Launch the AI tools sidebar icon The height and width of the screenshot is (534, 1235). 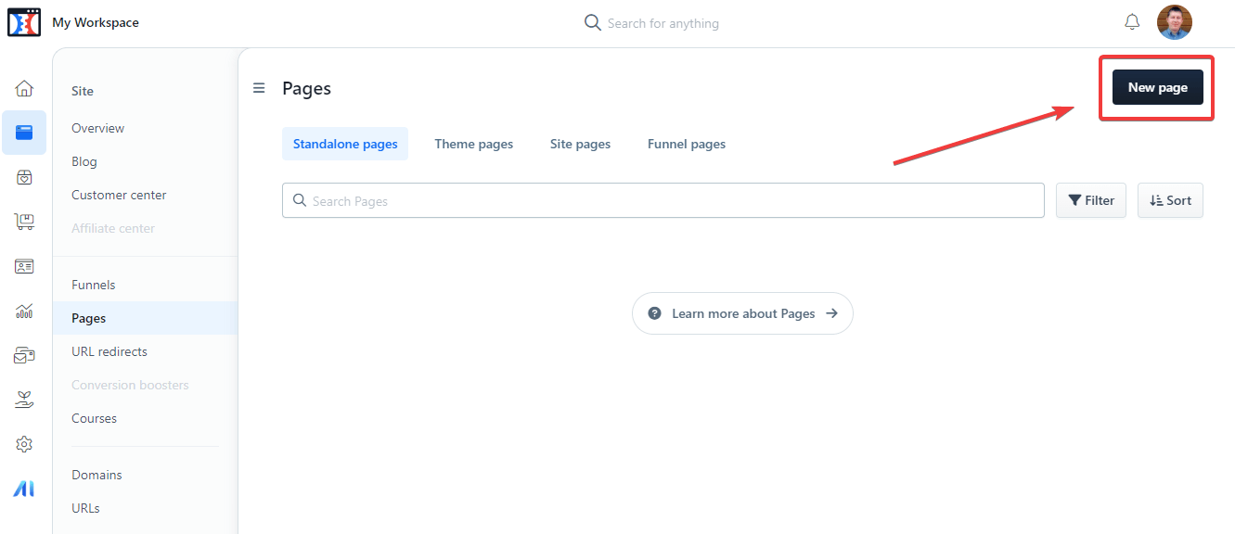point(24,488)
